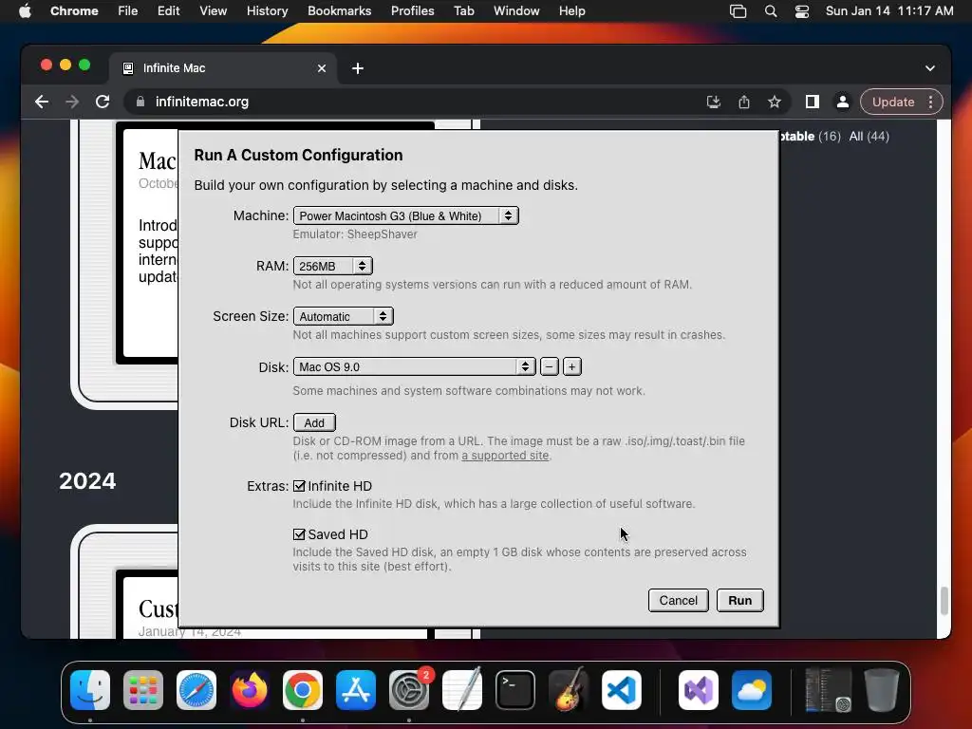Reload the infinitemac.org page

click(103, 102)
